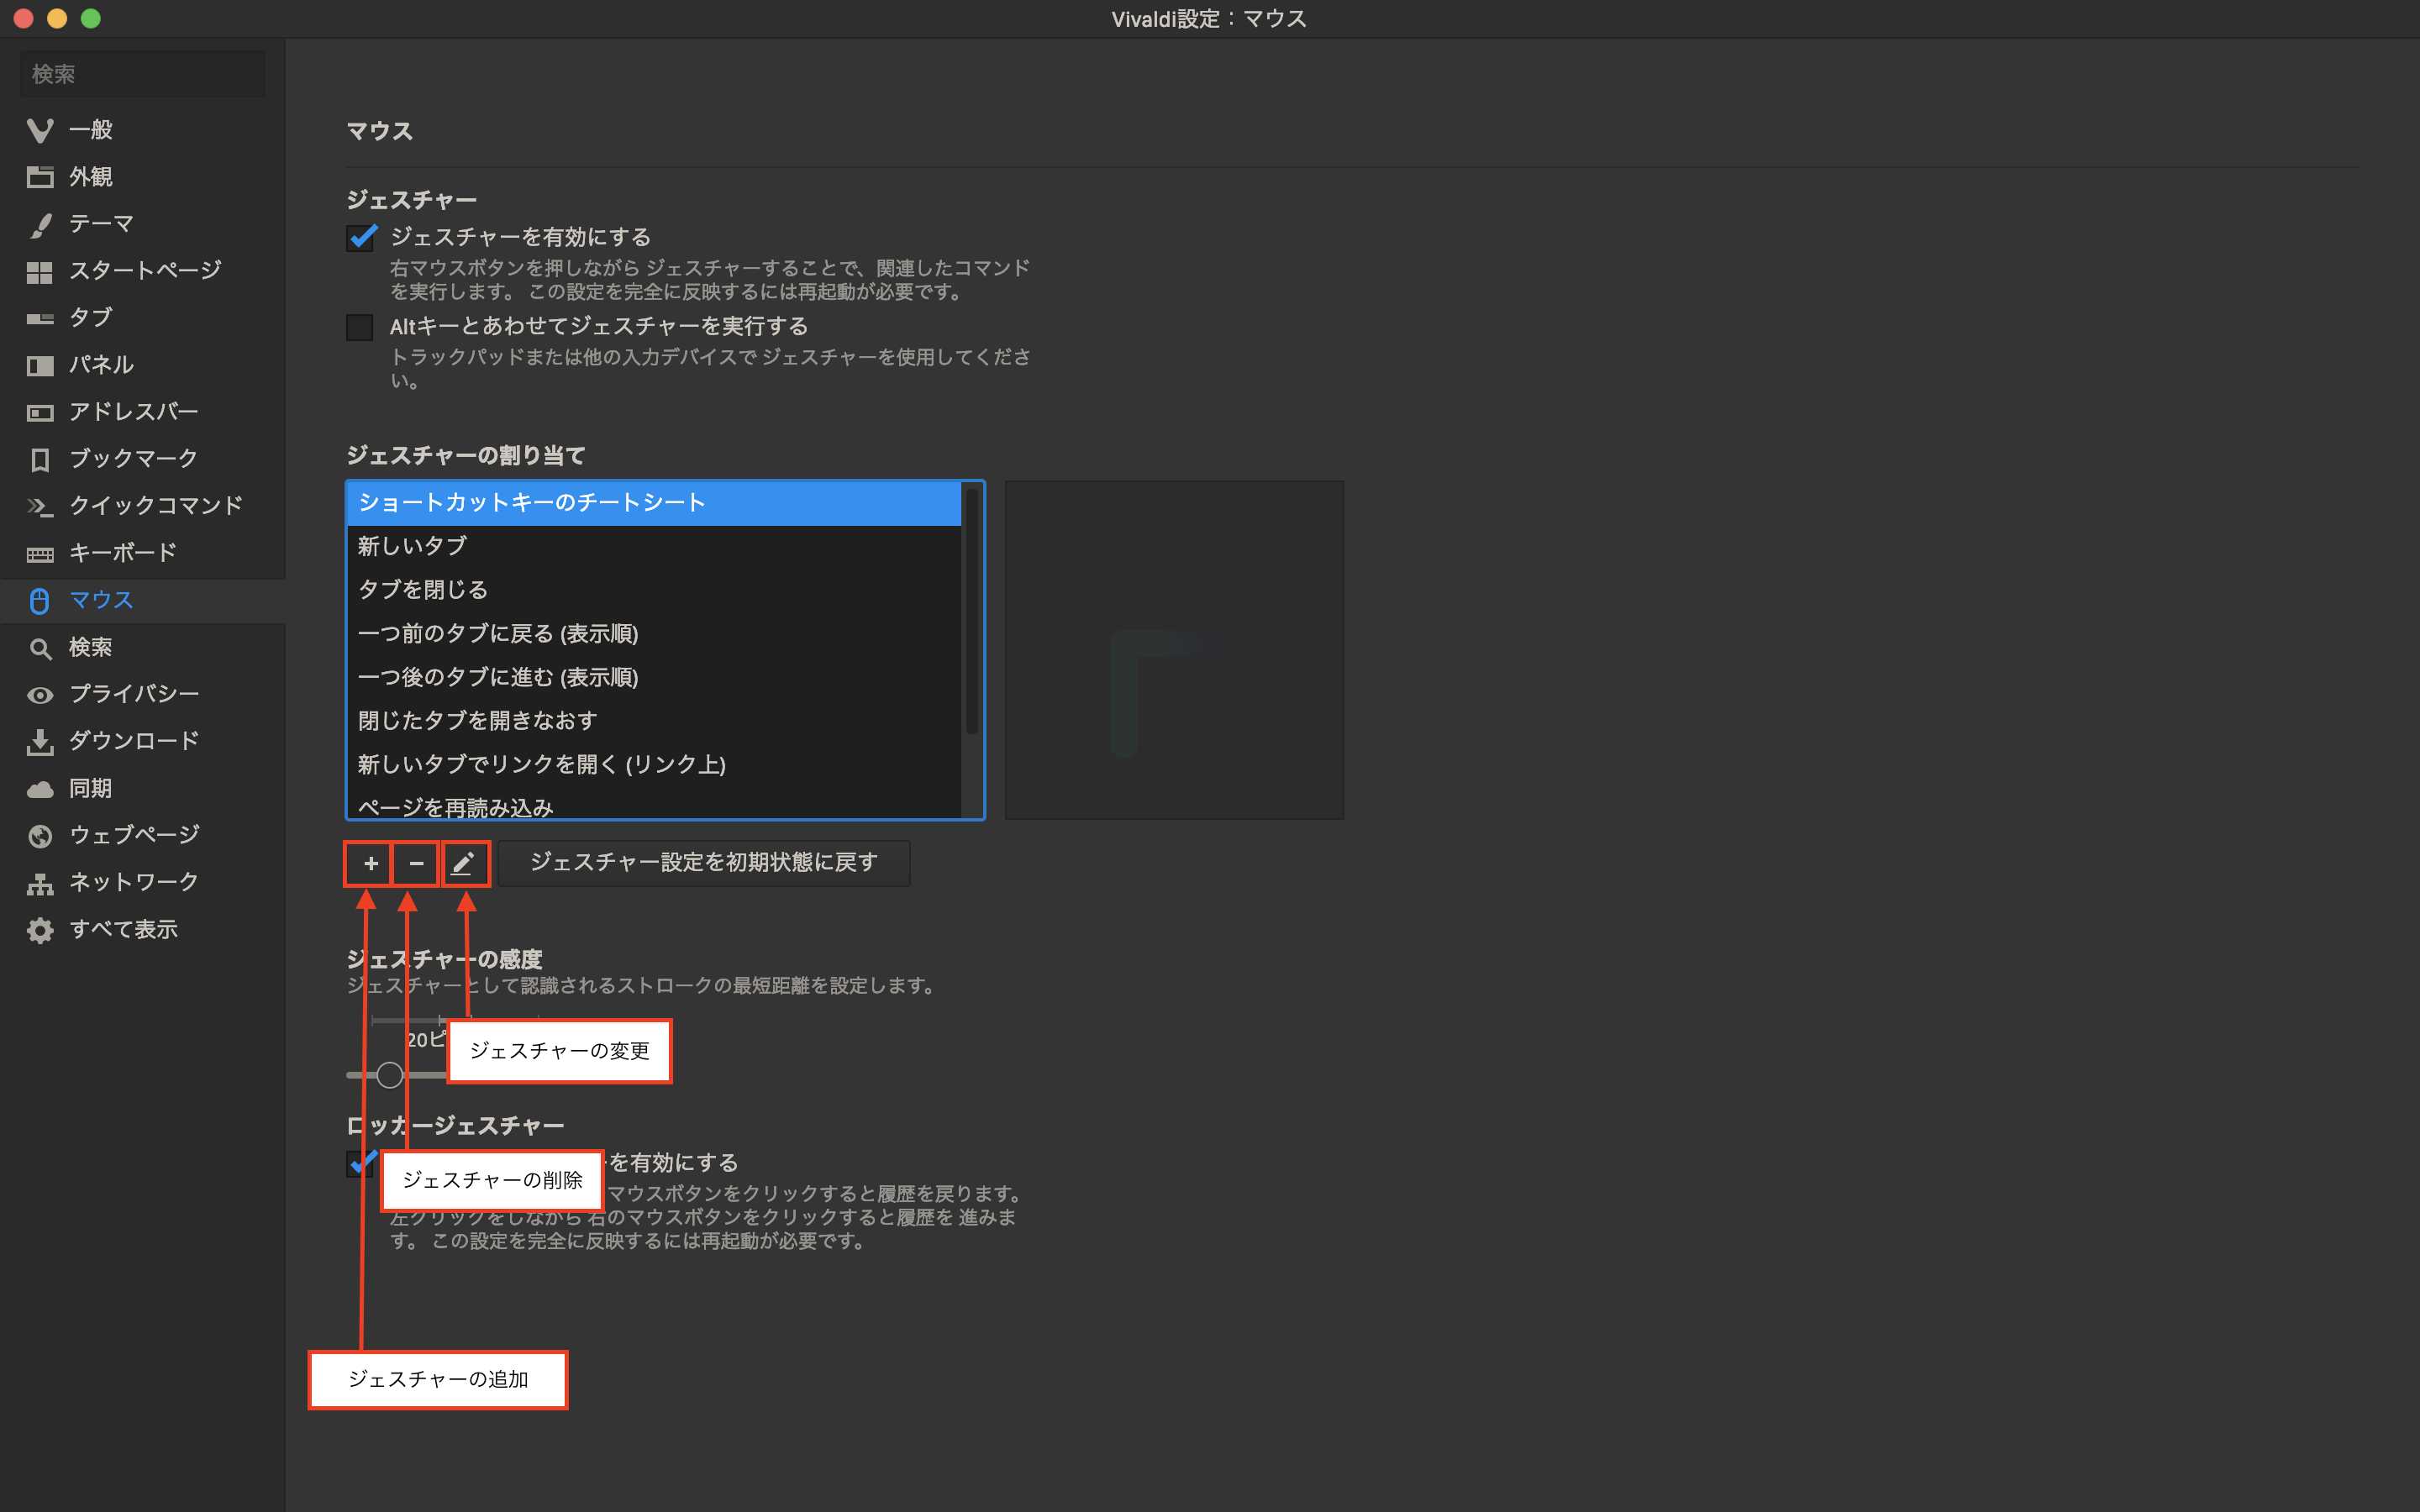
Task: Click the − button to remove a gesture
Action: point(416,863)
